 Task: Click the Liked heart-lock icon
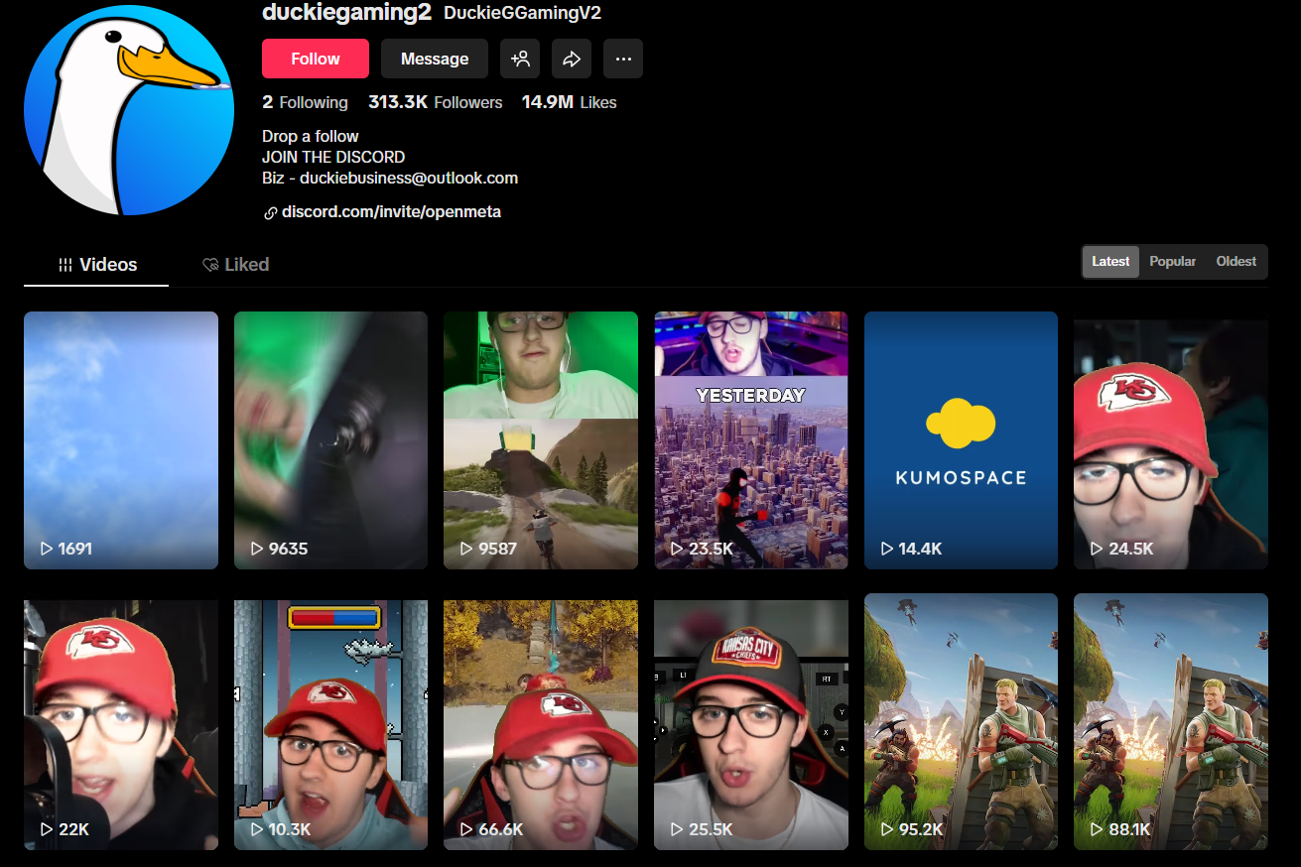(x=210, y=264)
